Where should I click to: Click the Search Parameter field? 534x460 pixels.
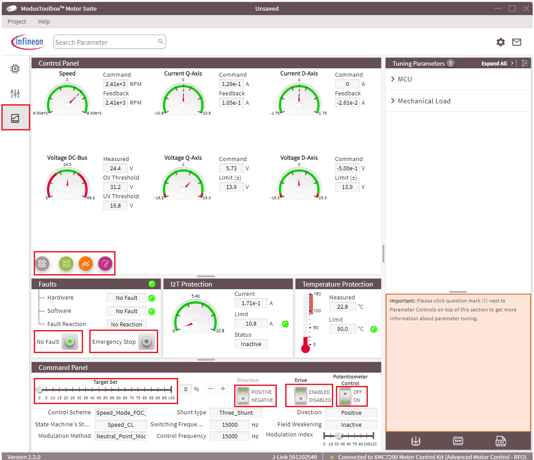coord(110,42)
